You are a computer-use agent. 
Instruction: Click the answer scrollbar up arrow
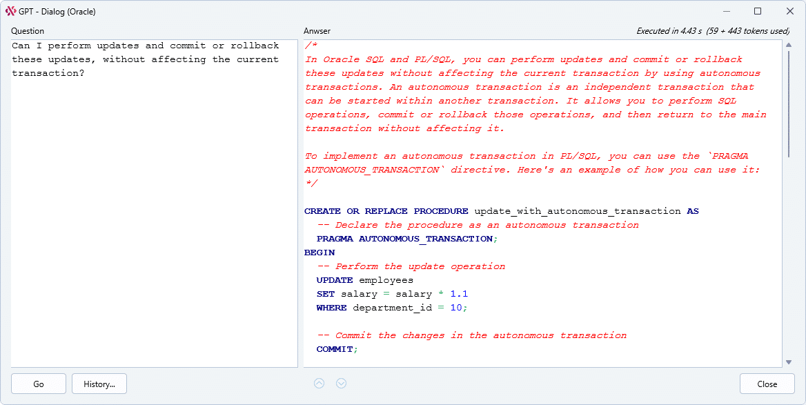pyautogui.click(x=788, y=46)
